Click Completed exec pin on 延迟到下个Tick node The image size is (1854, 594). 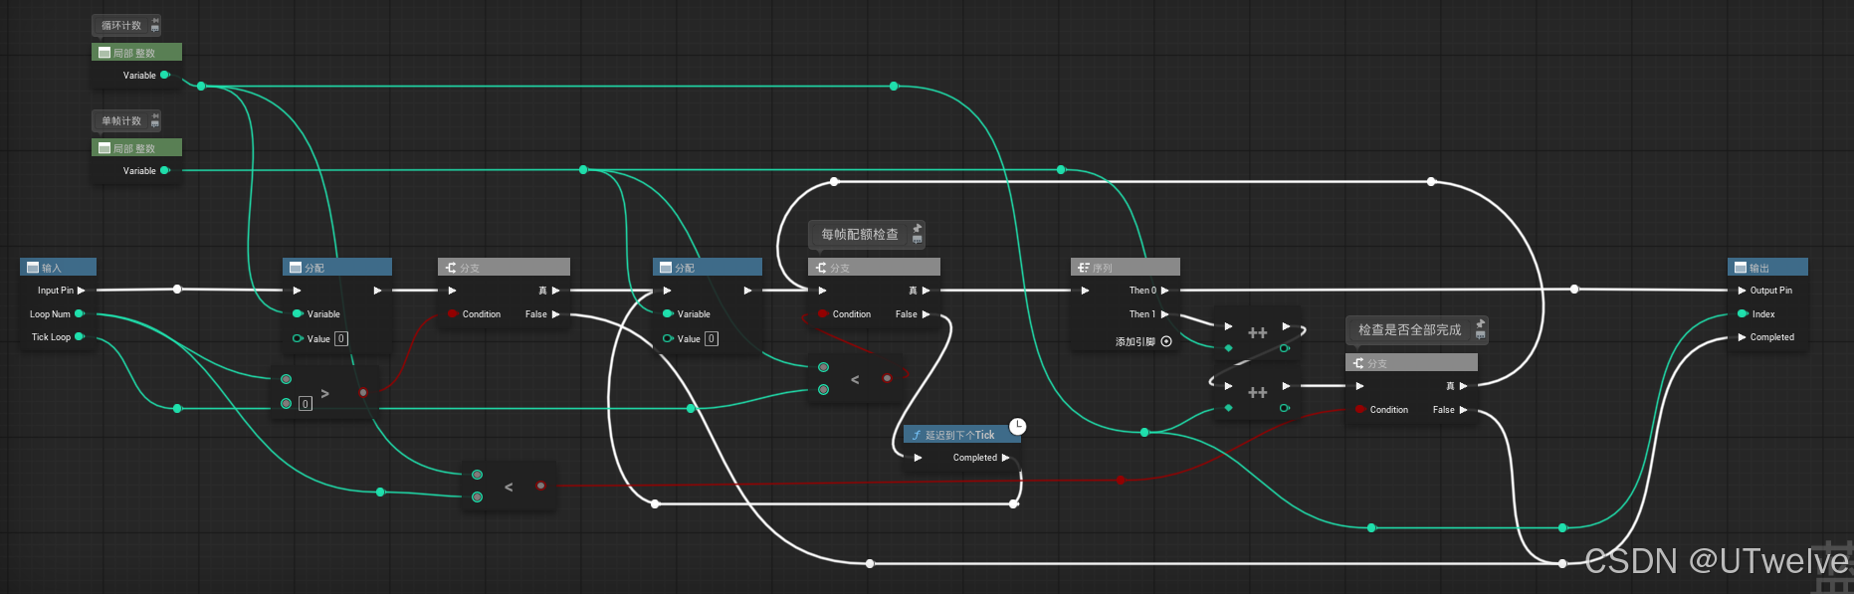[1006, 458]
